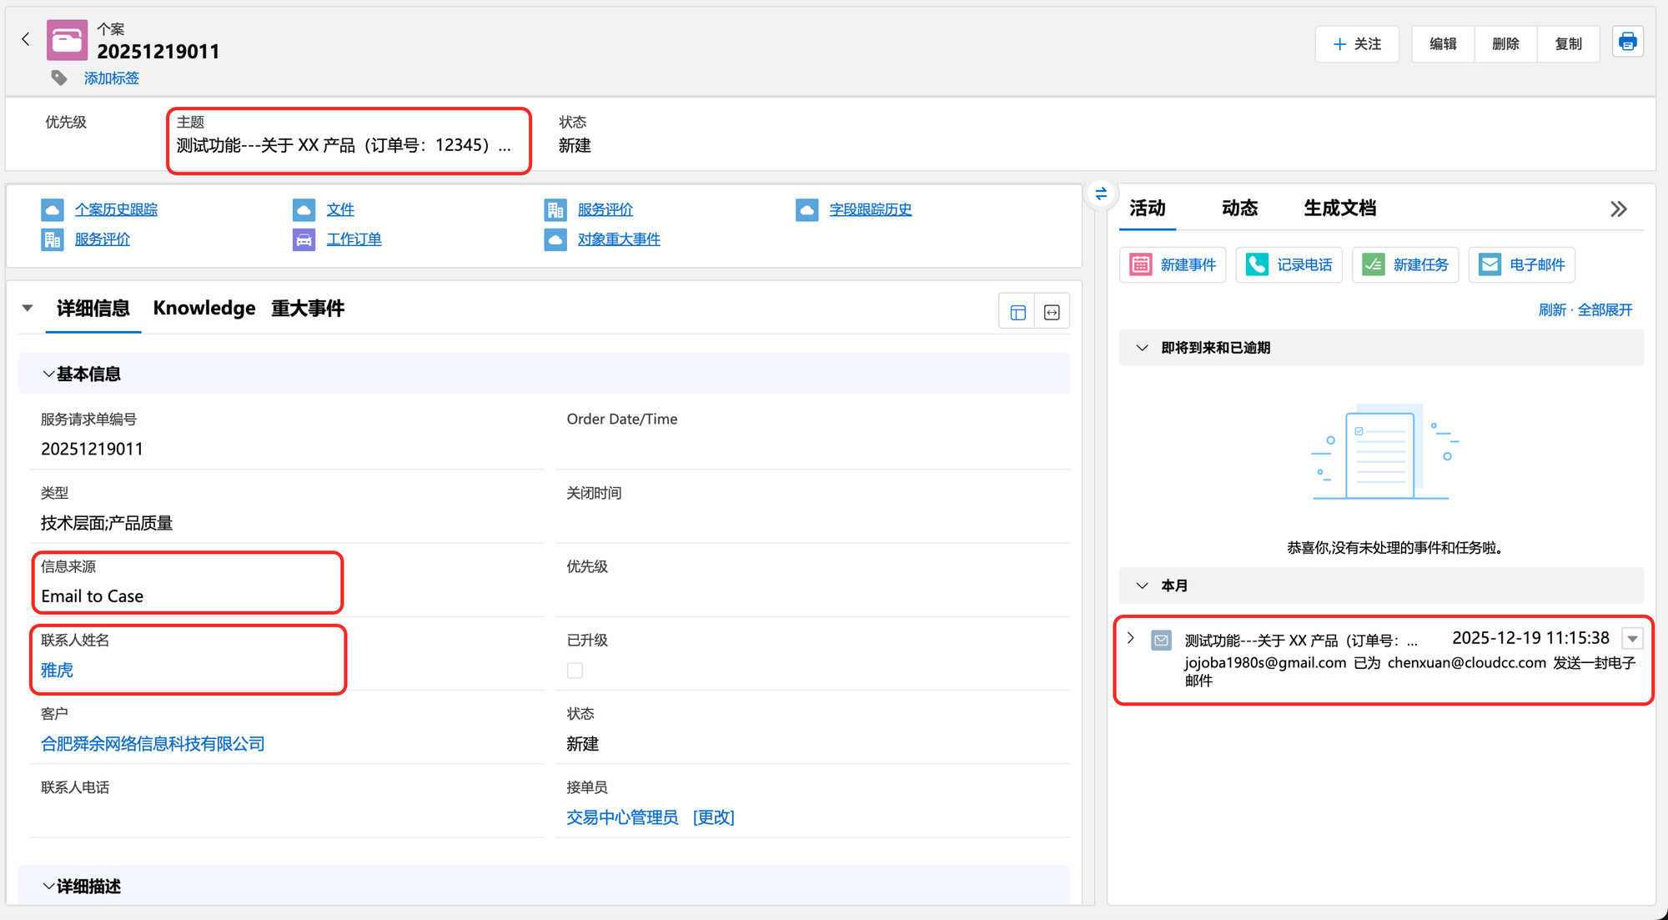Click the 新建事件 calendar icon

[x=1140, y=264]
